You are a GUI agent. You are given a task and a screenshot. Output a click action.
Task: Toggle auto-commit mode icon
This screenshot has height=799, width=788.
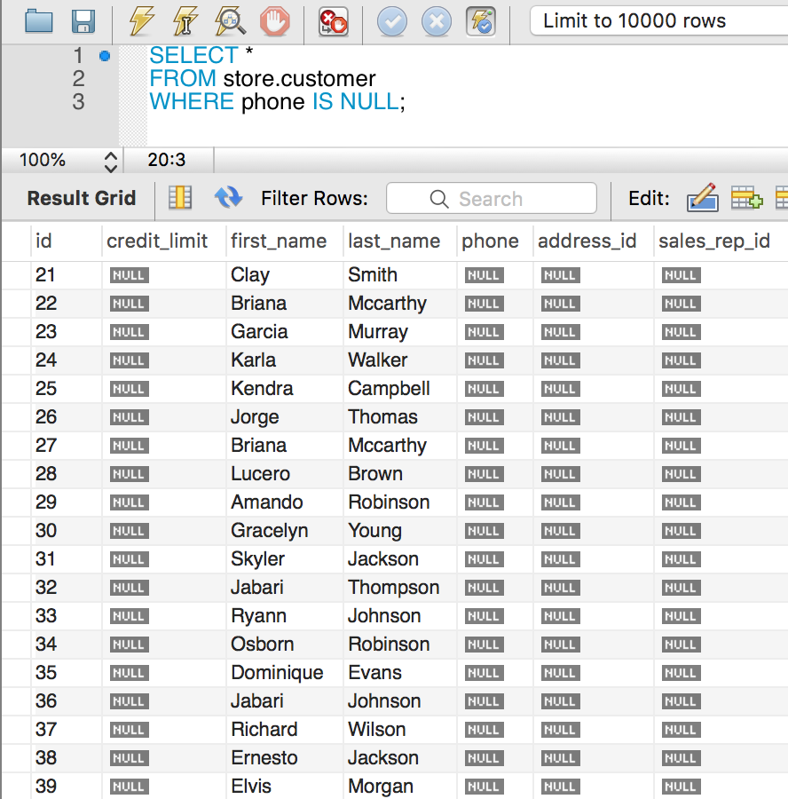click(481, 22)
